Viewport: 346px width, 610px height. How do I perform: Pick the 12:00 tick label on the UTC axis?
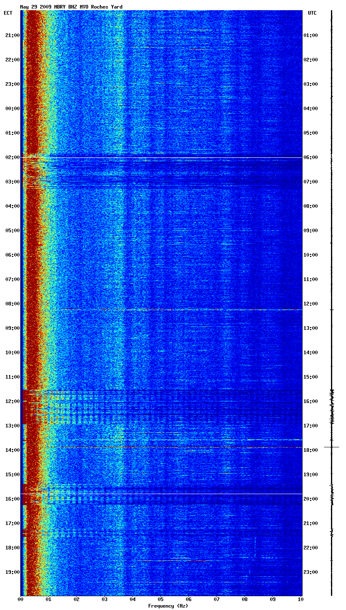coord(311,304)
